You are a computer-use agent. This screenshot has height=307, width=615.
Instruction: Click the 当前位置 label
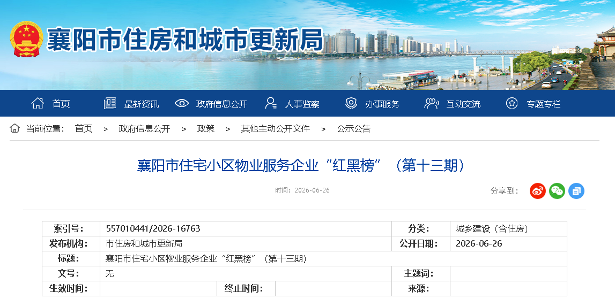pos(45,129)
